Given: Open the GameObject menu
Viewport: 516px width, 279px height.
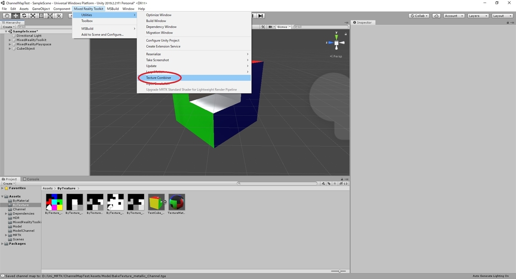Looking at the screenshot, I should coord(41,9).
